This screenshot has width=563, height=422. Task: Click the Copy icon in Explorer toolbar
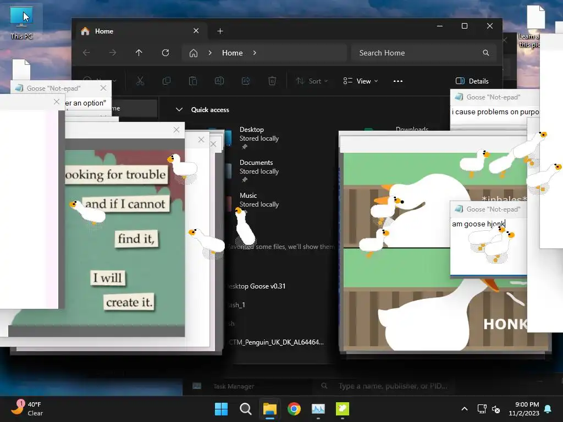point(166,81)
